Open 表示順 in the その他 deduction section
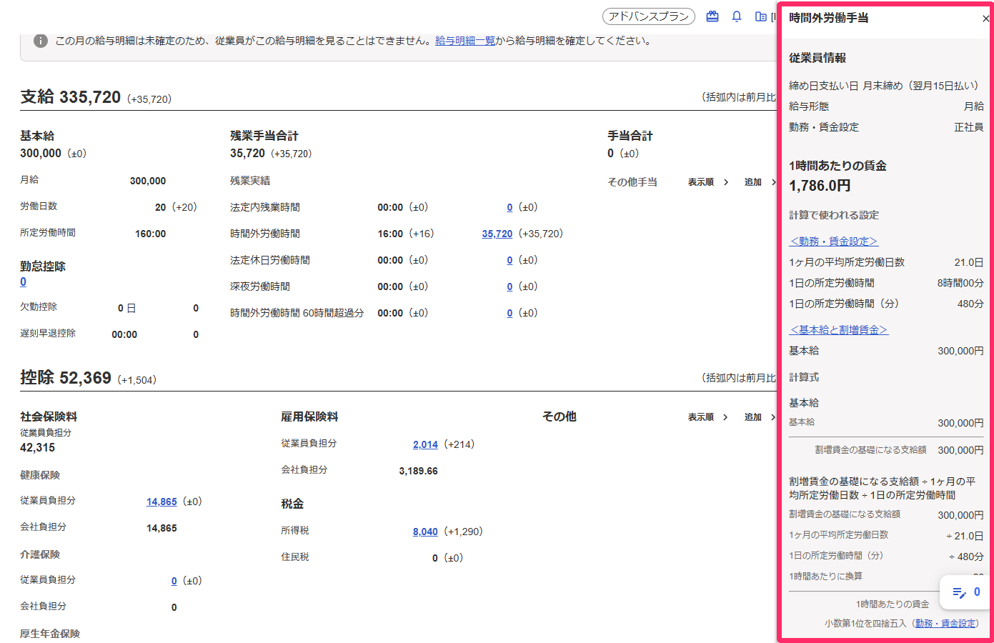The image size is (994, 643). point(708,417)
